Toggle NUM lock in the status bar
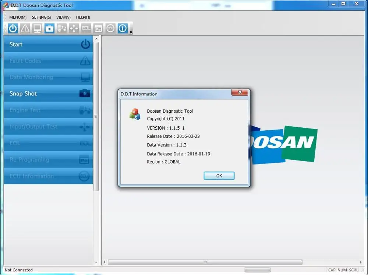This screenshot has width=368, height=275. point(342,270)
